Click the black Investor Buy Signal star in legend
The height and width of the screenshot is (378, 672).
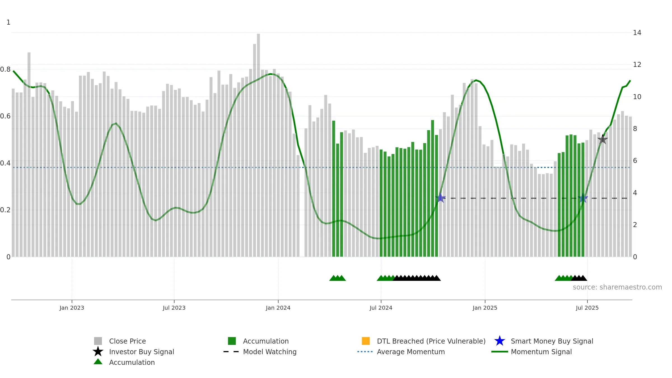98,352
